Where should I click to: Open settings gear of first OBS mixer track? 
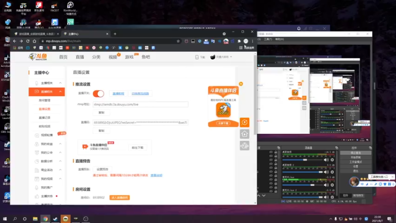pos(332,160)
